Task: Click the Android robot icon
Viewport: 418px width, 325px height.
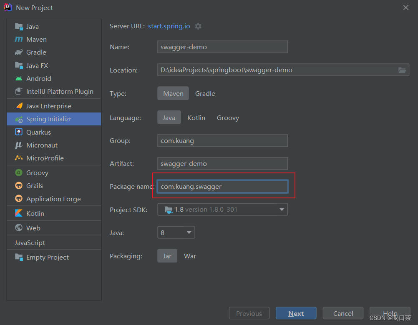Action: pos(19,78)
